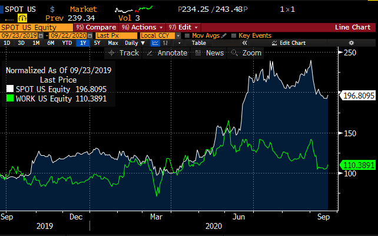This screenshot has width=378, height=236.
Task: Select the 1M time range tab
Action: point(36,43)
